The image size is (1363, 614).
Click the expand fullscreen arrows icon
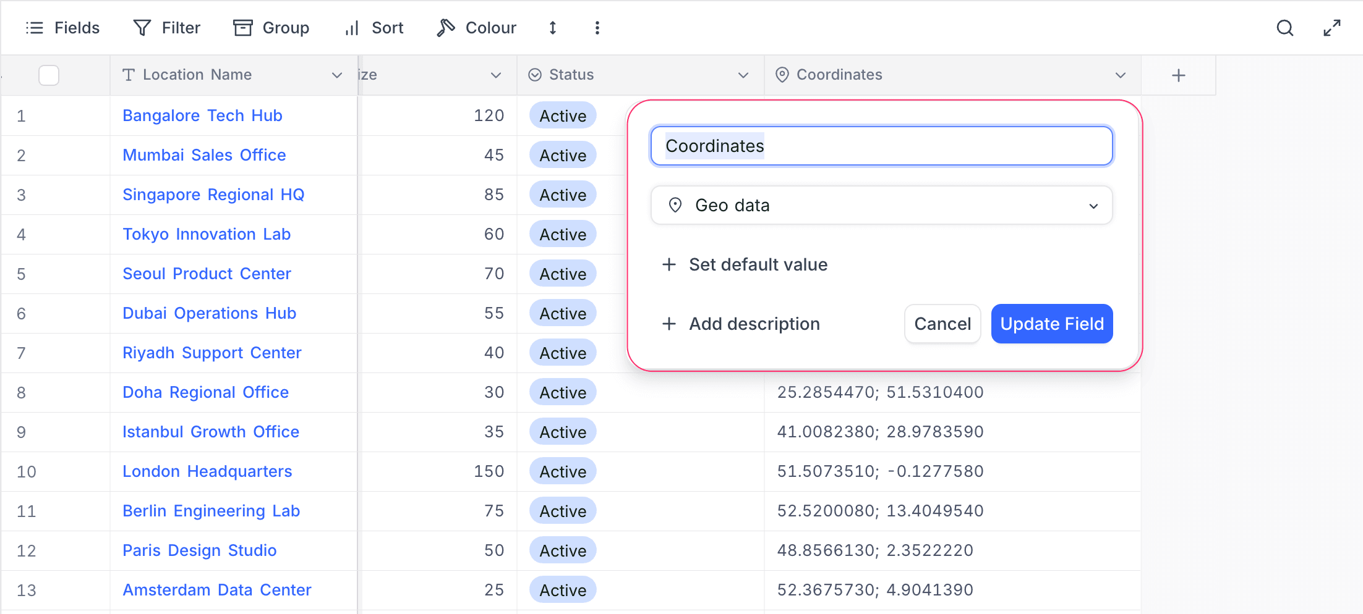pos(1331,27)
